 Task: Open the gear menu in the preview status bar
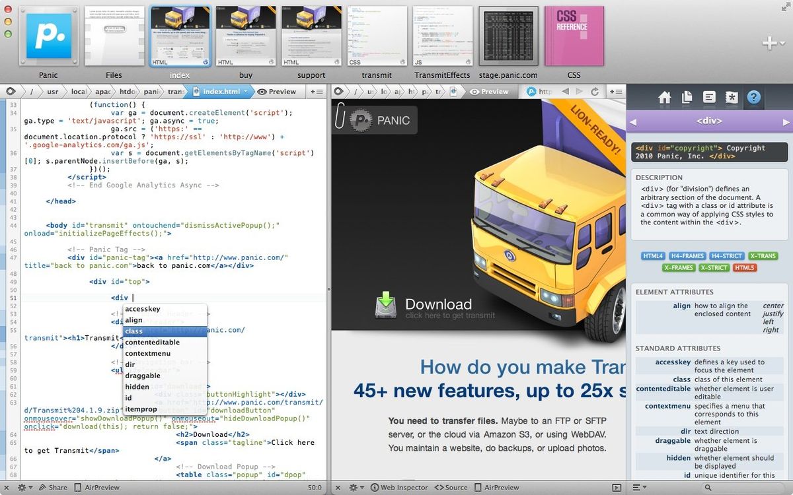tap(354, 487)
